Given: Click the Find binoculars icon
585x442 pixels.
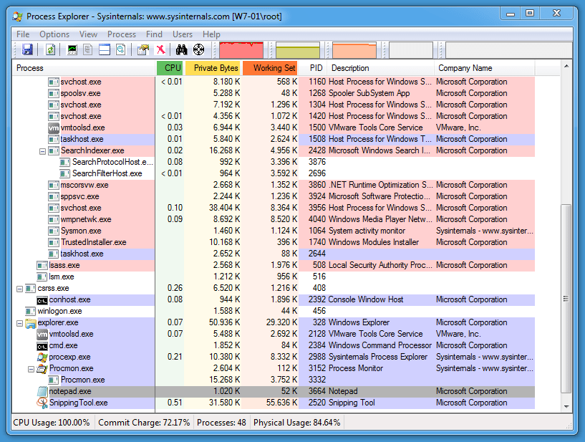Looking at the screenshot, I should coord(182,49).
